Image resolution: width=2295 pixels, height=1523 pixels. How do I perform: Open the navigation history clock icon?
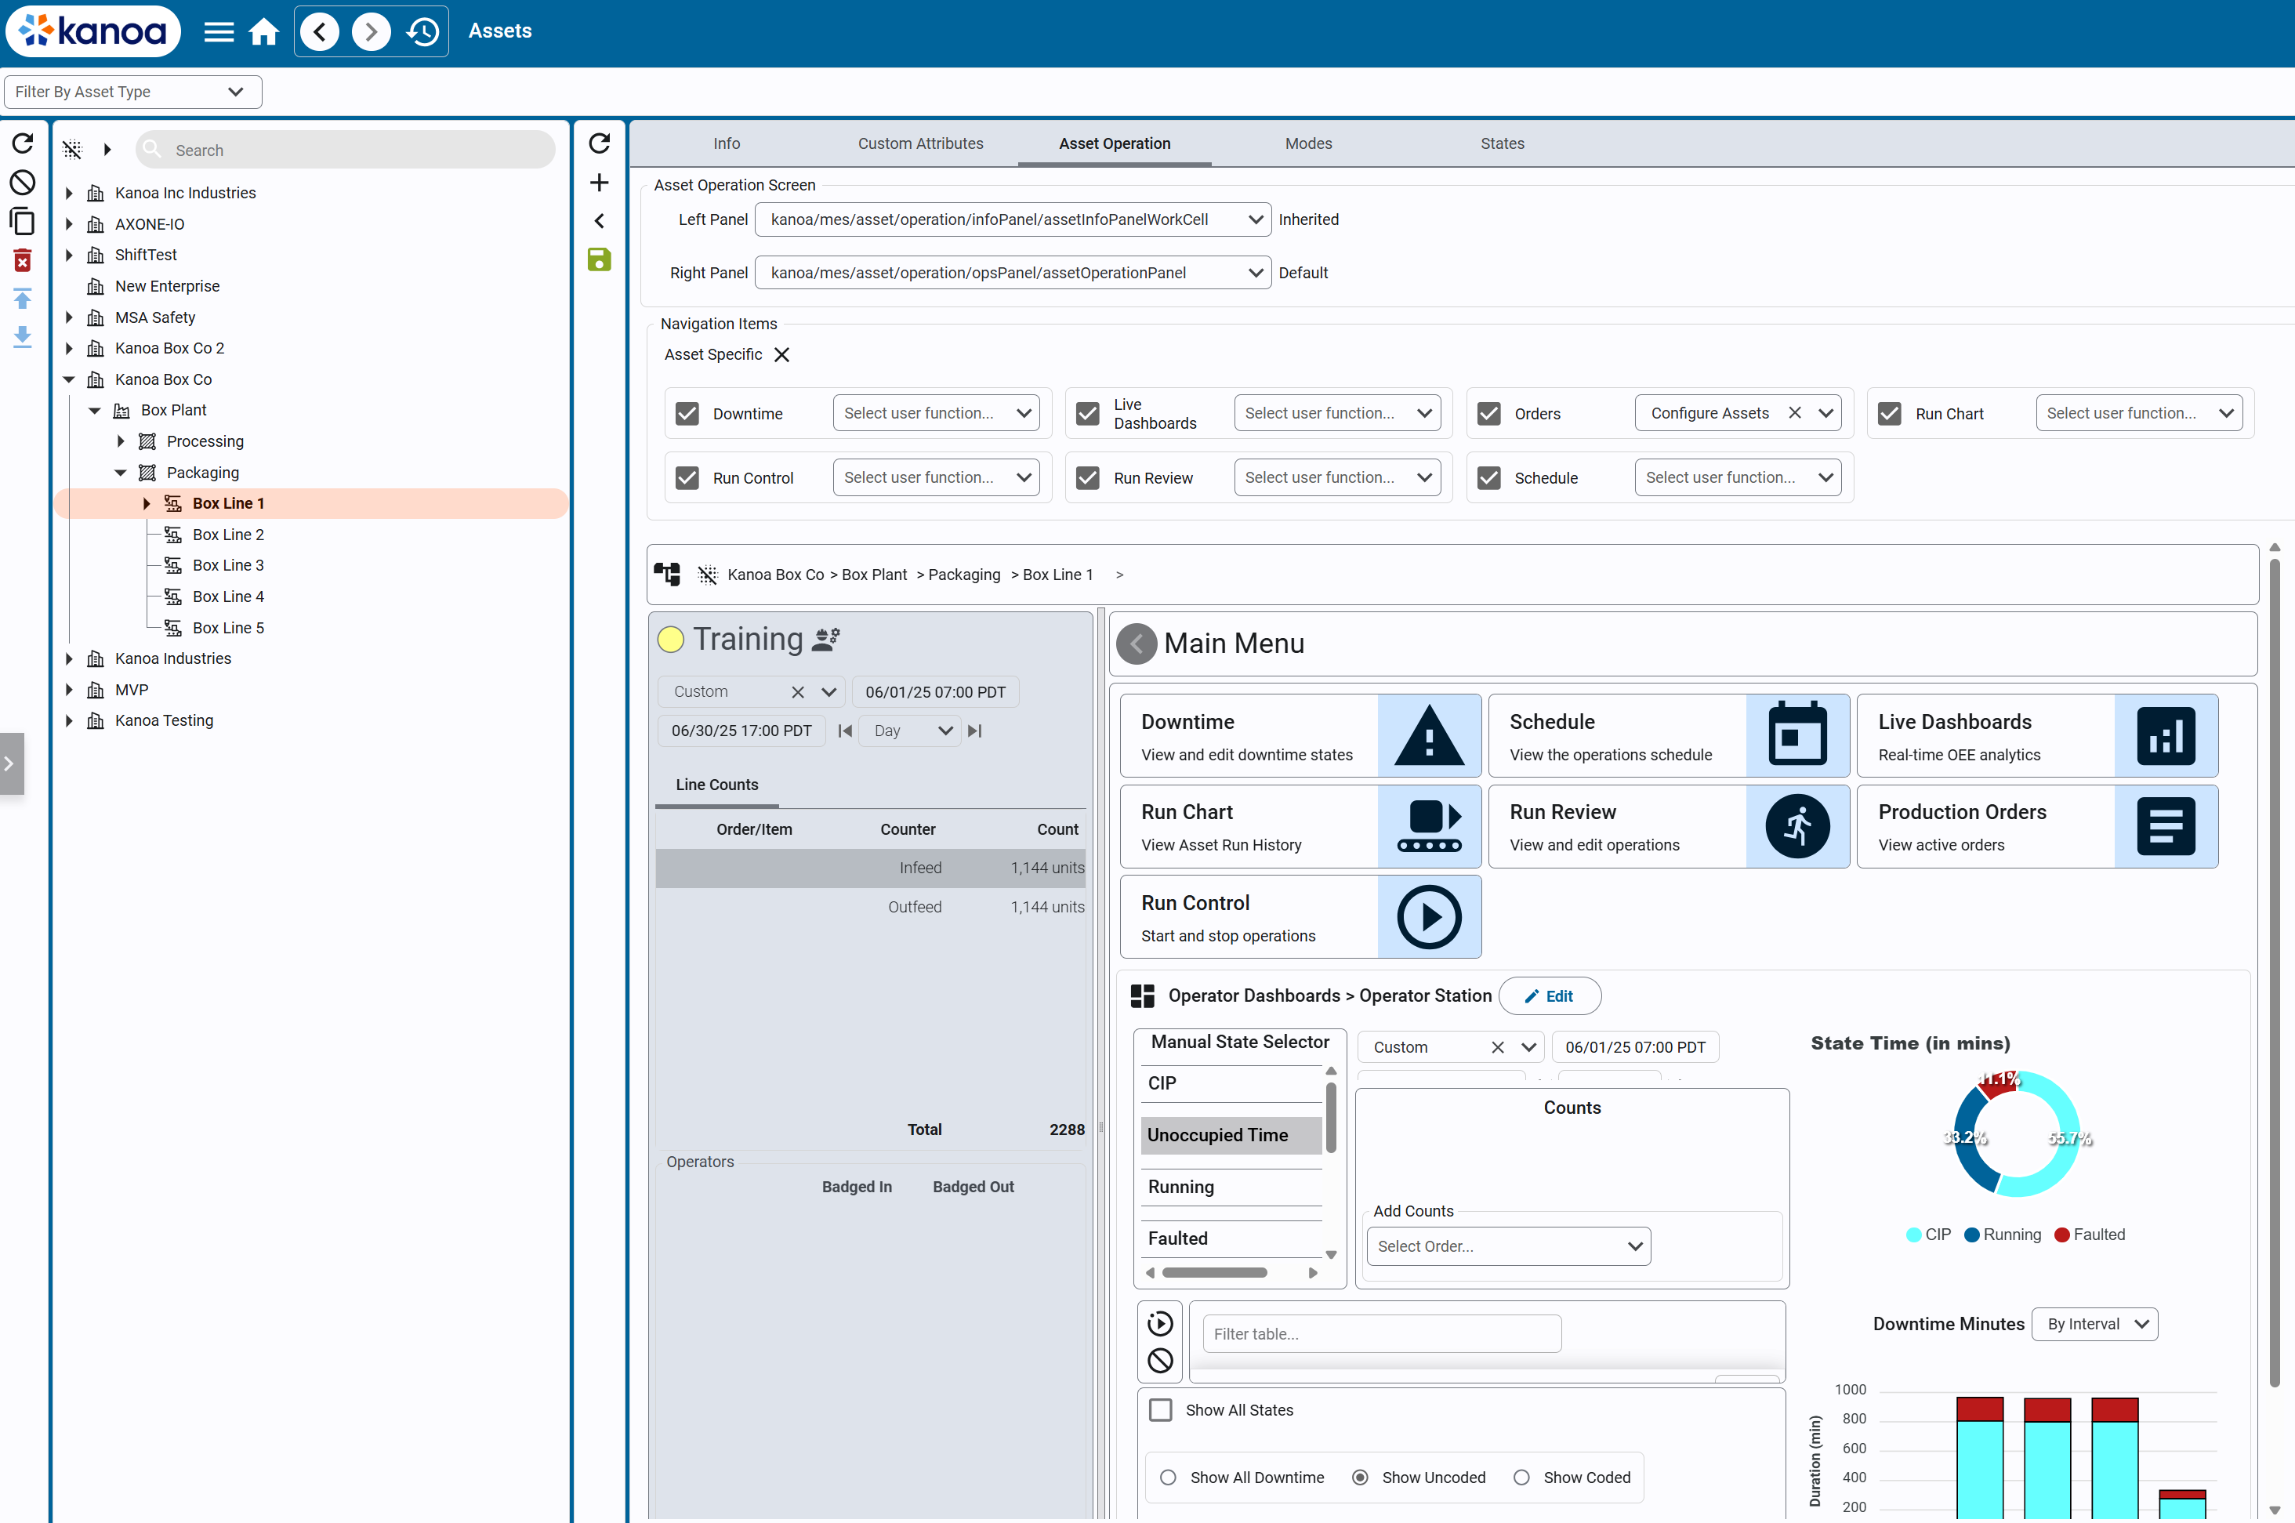pos(423,32)
